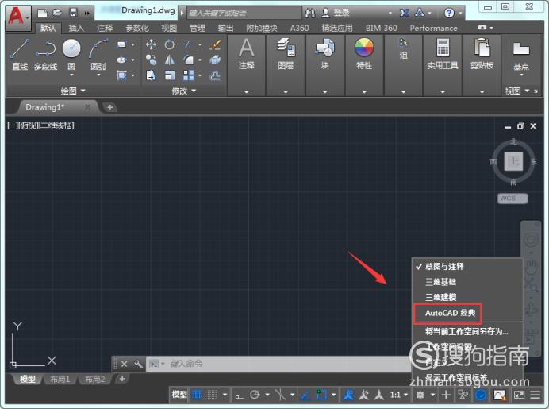Toggle 2D object snap in status bar
Viewport: 549px width, 409px height.
321,395
